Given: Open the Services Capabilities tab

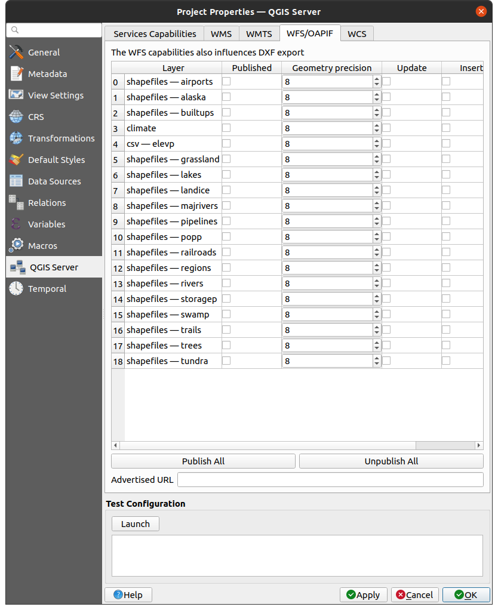Looking at the screenshot, I should coord(155,34).
